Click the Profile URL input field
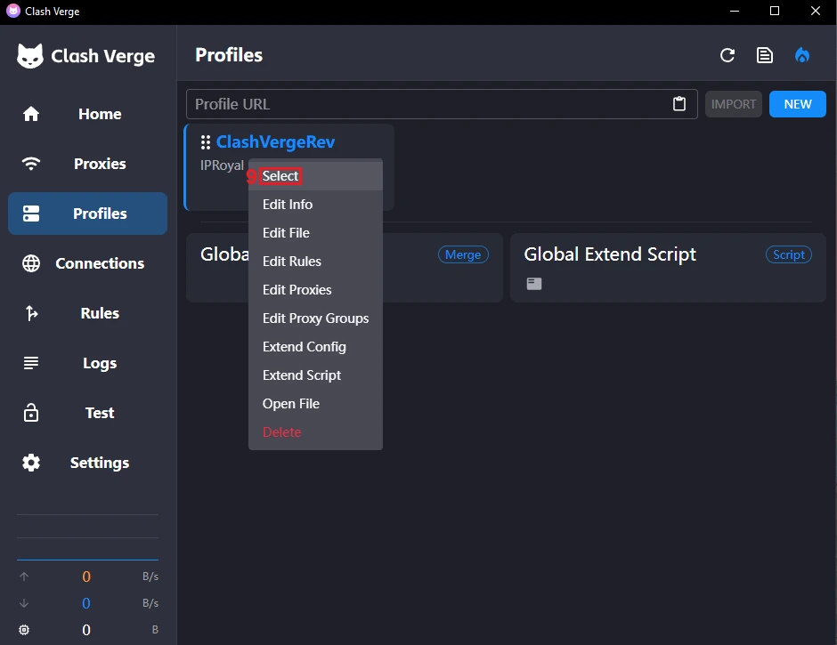The height and width of the screenshot is (645, 837). [427, 104]
